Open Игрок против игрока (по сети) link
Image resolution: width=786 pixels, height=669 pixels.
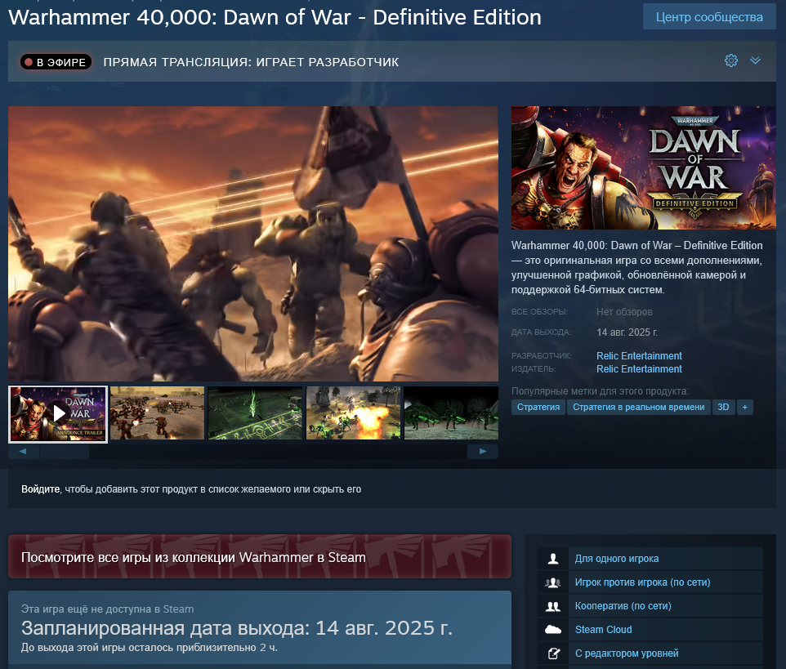[643, 582]
